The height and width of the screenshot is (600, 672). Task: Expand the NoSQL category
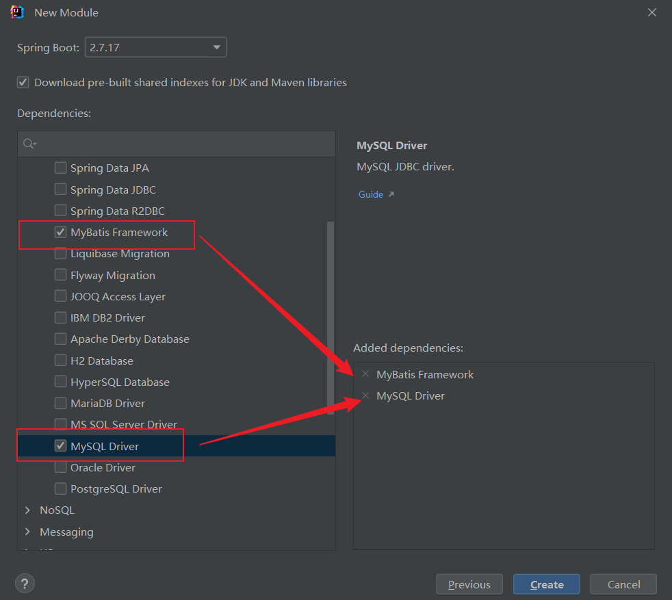pos(27,510)
